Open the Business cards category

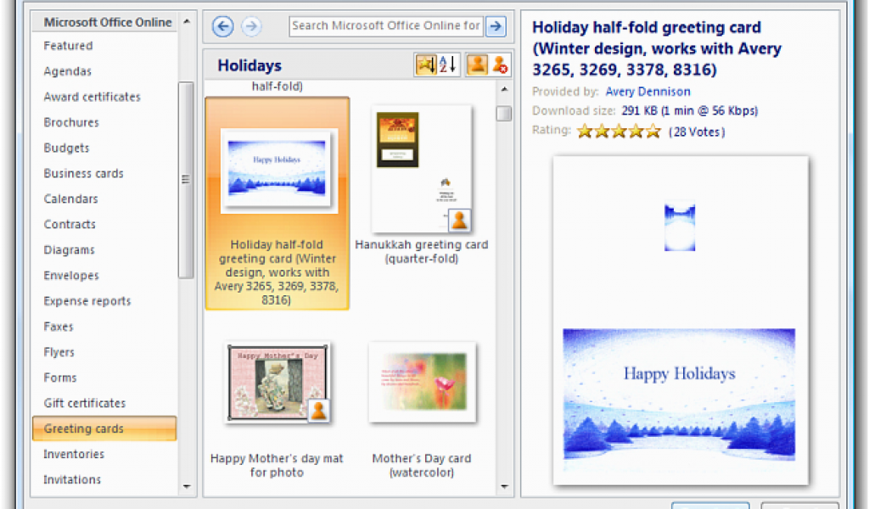coord(84,173)
